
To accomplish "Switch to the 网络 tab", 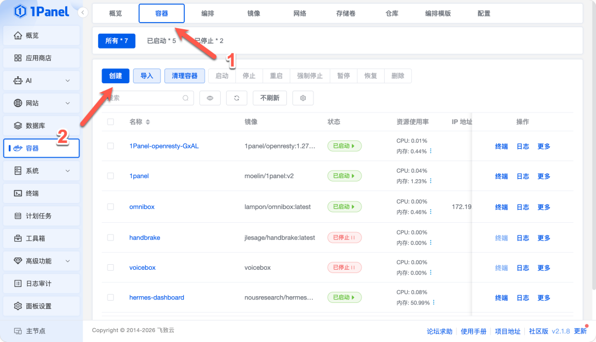I will click(x=300, y=13).
